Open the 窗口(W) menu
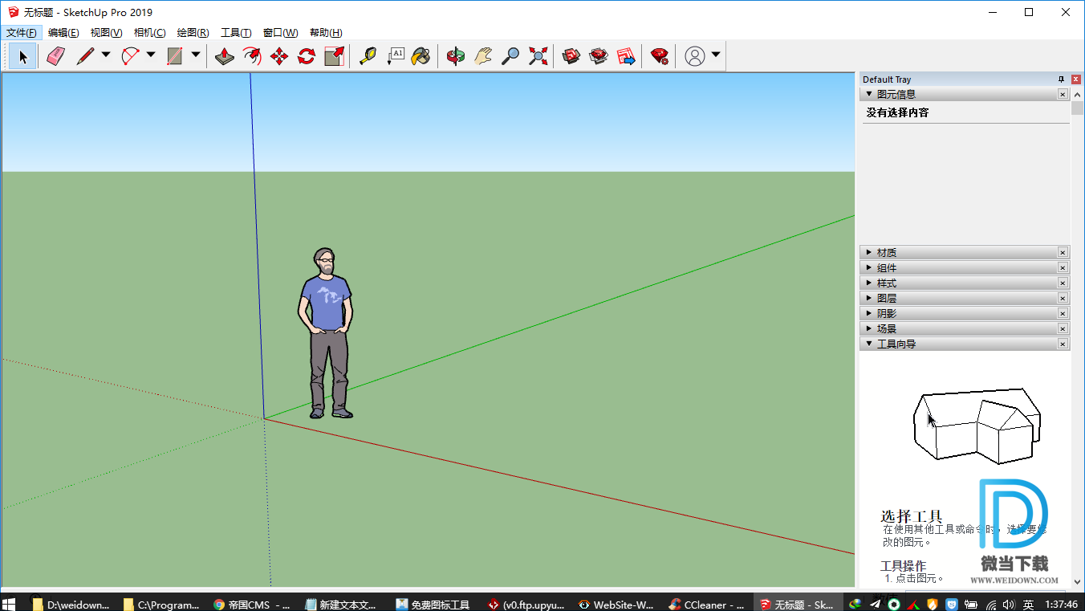 click(x=280, y=33)
